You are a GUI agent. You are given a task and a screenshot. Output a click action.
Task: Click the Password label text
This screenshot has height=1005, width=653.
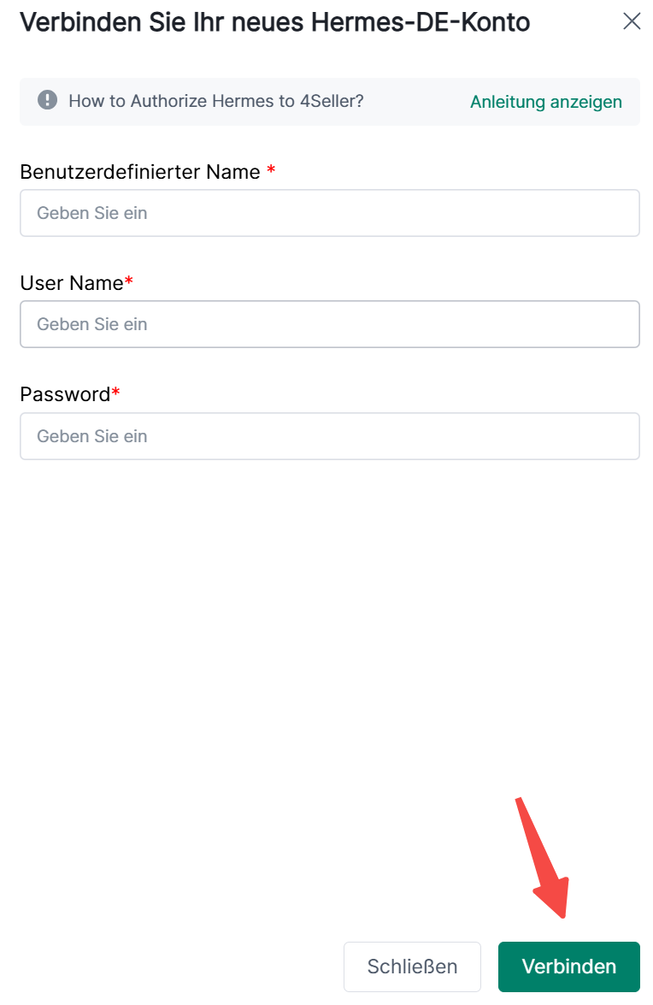tap(65, 394)
